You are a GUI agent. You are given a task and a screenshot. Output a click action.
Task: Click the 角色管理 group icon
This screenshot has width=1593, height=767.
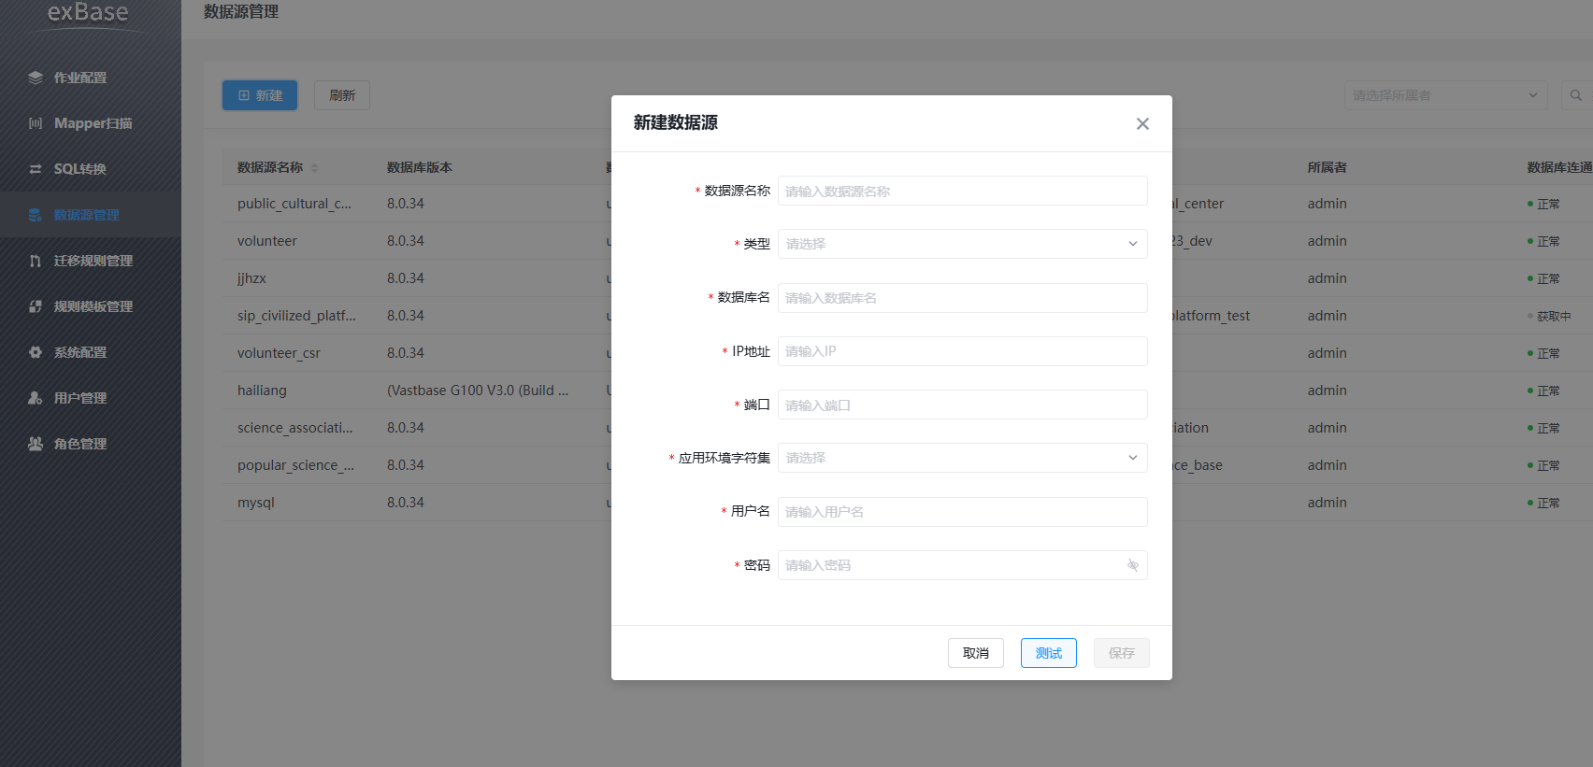(x=36, y=444)
